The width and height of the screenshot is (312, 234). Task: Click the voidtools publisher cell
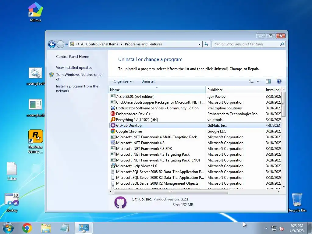click(215, 119)
